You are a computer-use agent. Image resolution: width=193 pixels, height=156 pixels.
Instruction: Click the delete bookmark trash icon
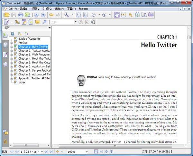(13, 34)
